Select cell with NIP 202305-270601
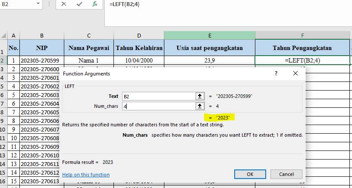The width and height of the screenshot is (352, 188). tap(40, 78)
